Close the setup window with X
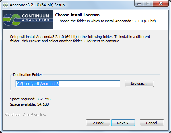The width and height of the screenshot is (171, 133). tap(161, 4)
